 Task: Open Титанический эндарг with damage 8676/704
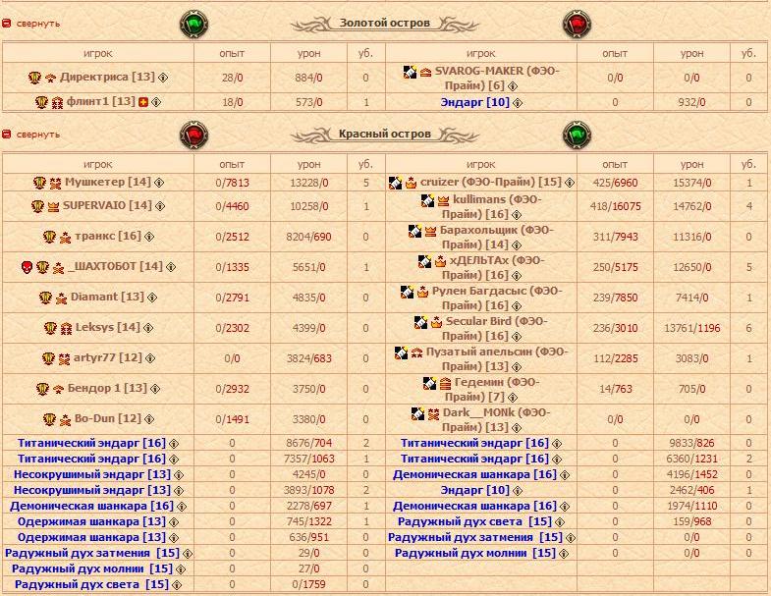(91, 443)
